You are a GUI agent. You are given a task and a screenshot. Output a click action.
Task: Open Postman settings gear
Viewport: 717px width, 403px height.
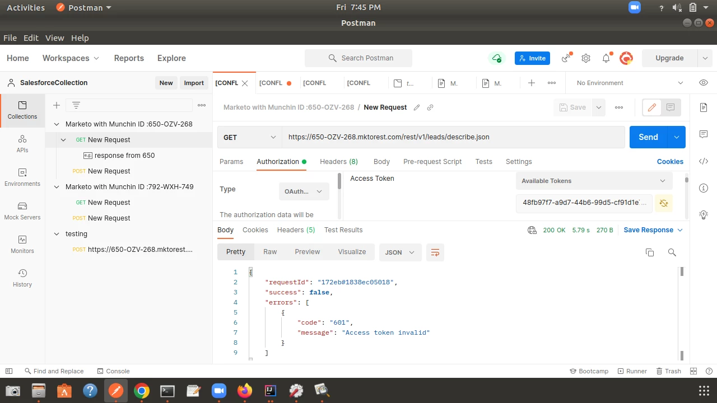(x=586, y=58)
